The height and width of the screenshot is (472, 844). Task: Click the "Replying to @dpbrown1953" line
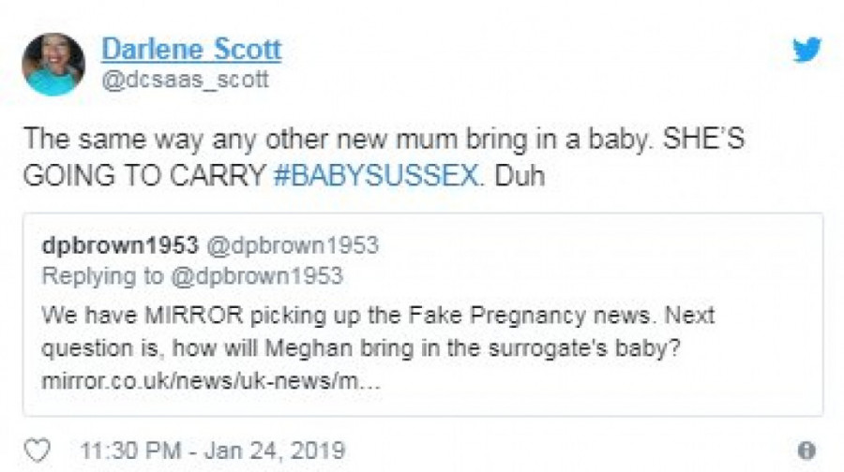tap(192, 275)
